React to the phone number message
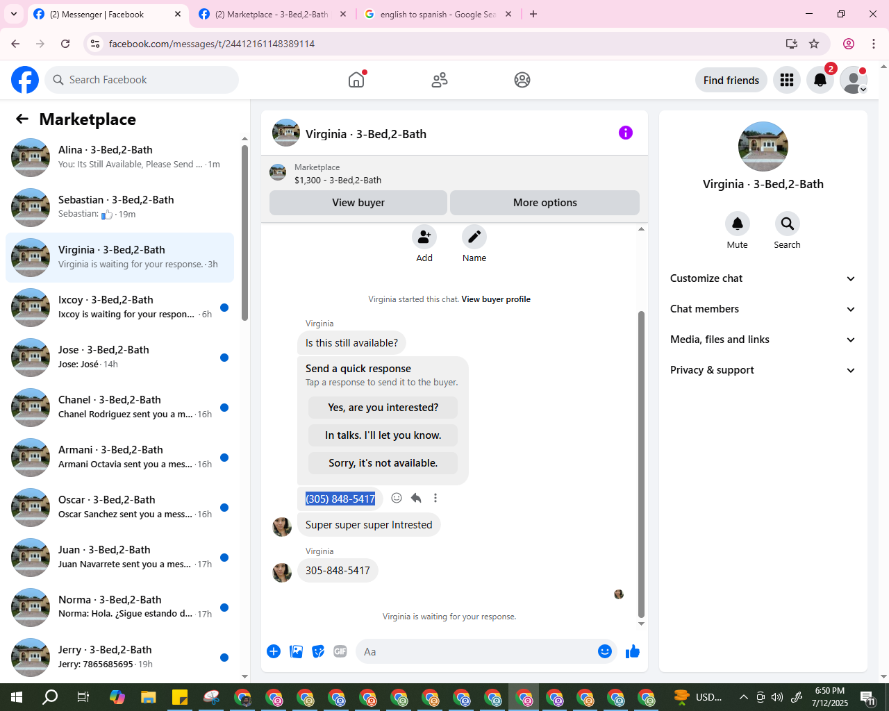This screenshot has width=889, height=711. [397, 498]
